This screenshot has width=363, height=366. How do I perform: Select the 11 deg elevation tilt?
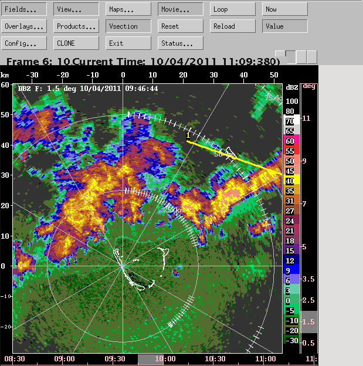tap(307, 118)
